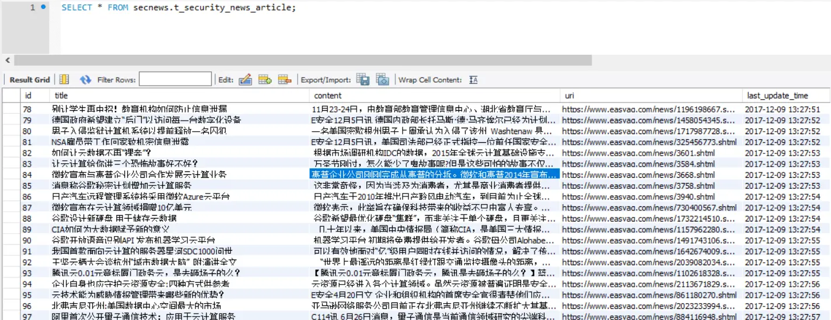Focus the Filter Rows input field
This screenshot has height=320, width=831.
(x=175, y=80)
